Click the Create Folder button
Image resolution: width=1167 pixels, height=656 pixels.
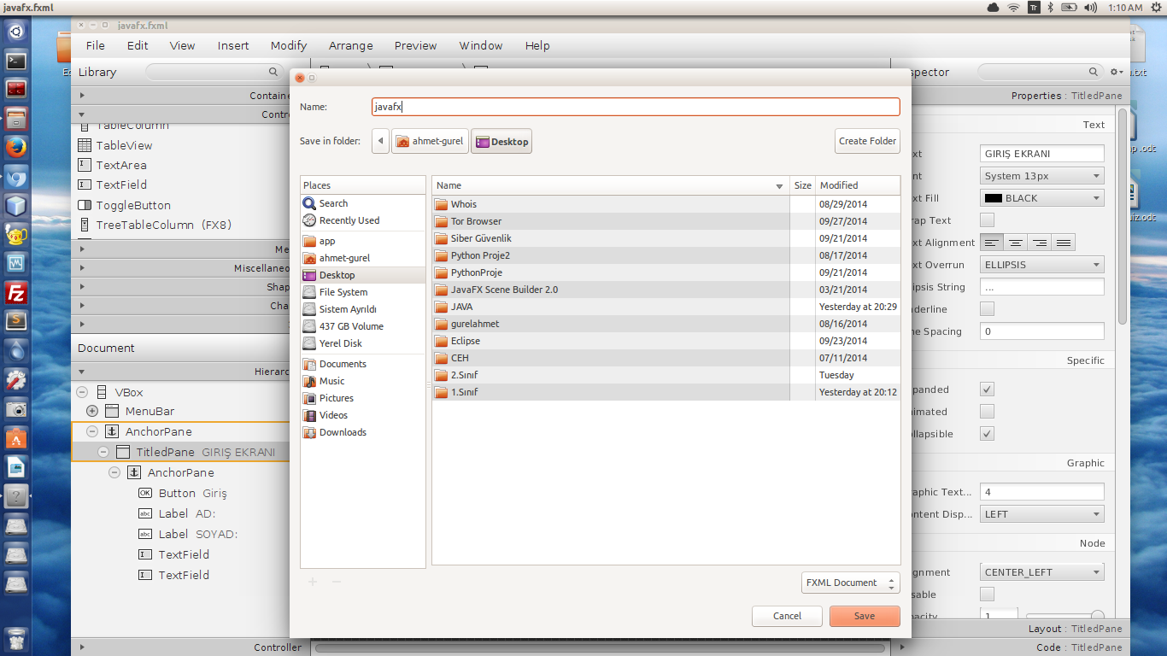point(867,141)
